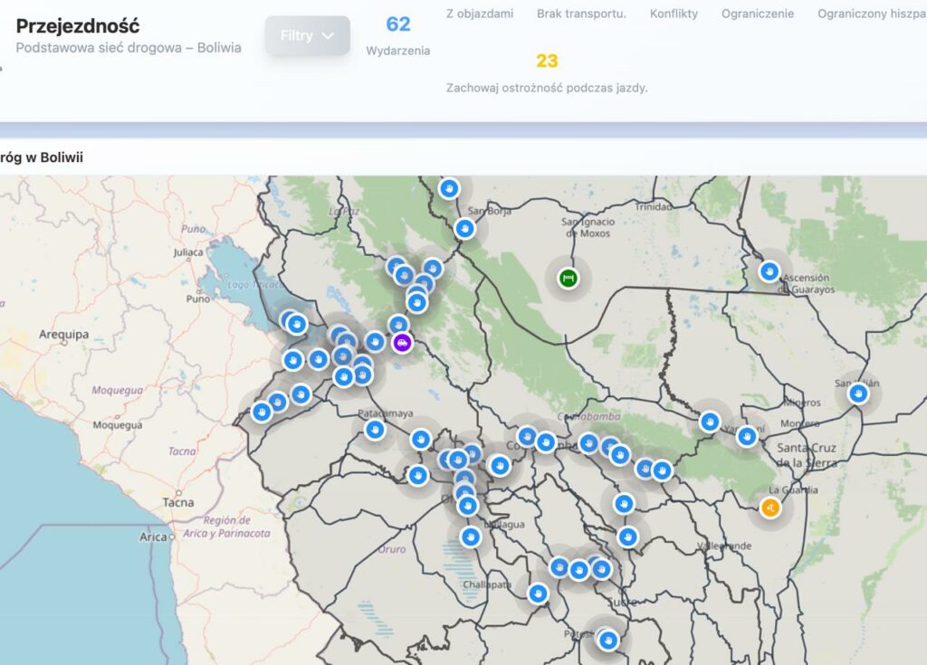
Task: Click the Przejezdność page title
Action: coord(78,26)
